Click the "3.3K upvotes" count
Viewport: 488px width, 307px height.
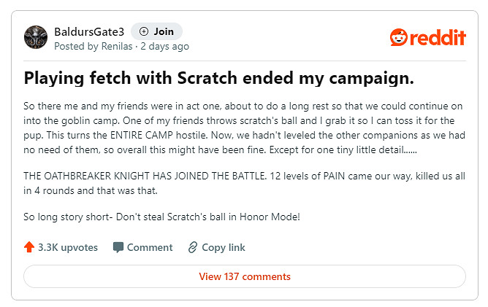click(x=68, y=247)
